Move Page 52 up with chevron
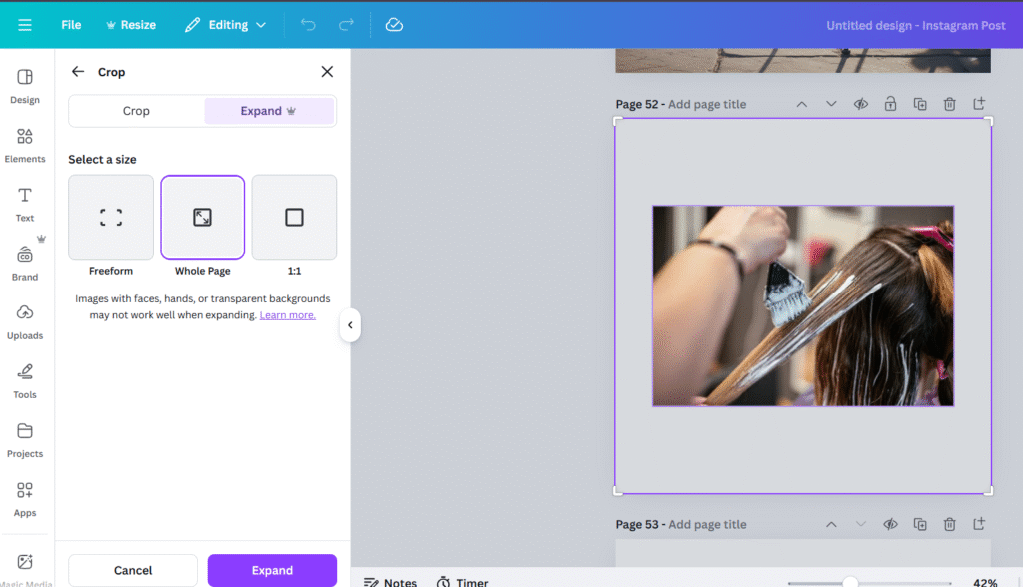Image resolution: width=1023 pixels, height=587 pixels. coord(801,104)
